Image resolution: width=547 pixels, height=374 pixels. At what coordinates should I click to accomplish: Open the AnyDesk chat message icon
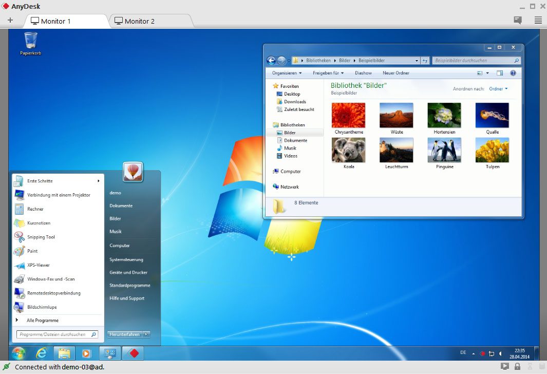[x=518, y=20]
